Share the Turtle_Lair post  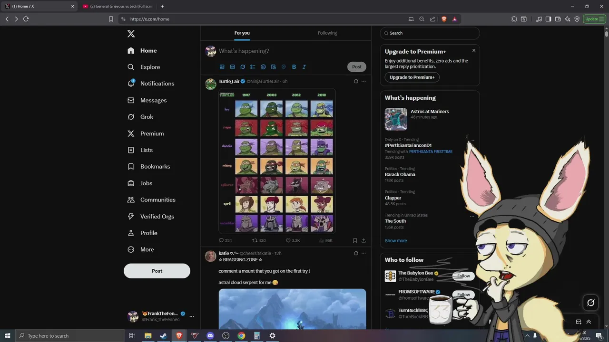point(363,240)
